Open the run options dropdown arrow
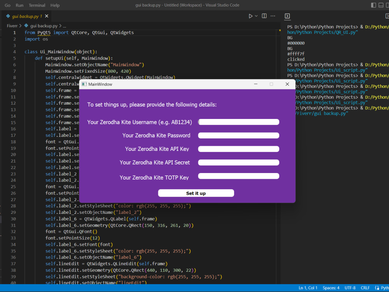Image resolution: width=389 pixels, height=292 pixels. [256, 16]
